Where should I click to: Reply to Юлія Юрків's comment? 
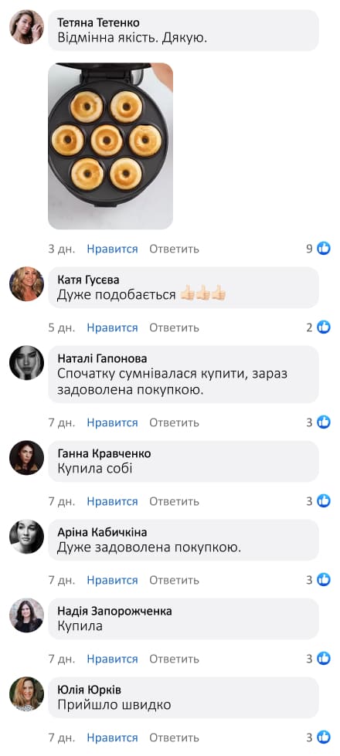pos(174,737)
